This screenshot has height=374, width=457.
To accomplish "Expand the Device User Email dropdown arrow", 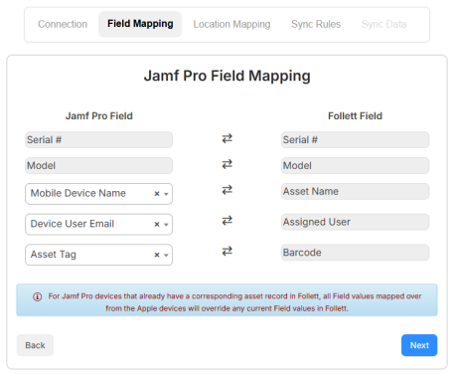I will [166, 225].
